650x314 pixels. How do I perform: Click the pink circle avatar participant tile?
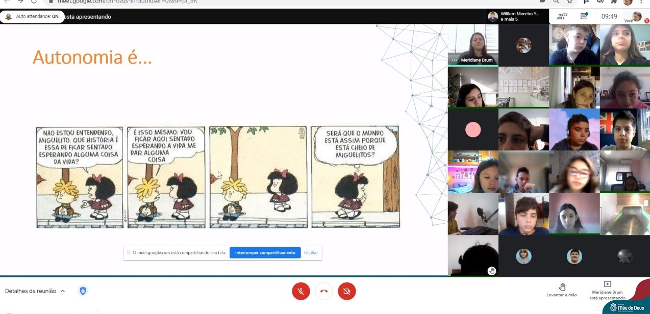pos(473,130)
